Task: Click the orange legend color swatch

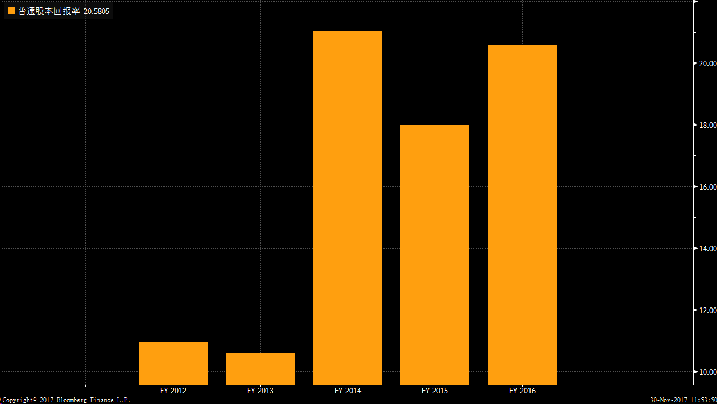Action: [12, 11]
